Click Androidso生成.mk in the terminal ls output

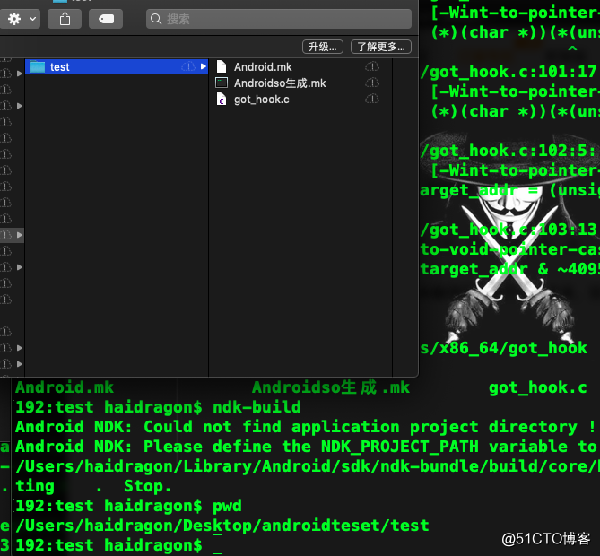click(x=331, y=387)
